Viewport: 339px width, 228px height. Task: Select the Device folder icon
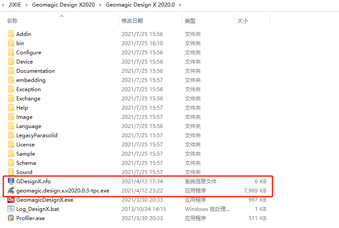point(11,61)
